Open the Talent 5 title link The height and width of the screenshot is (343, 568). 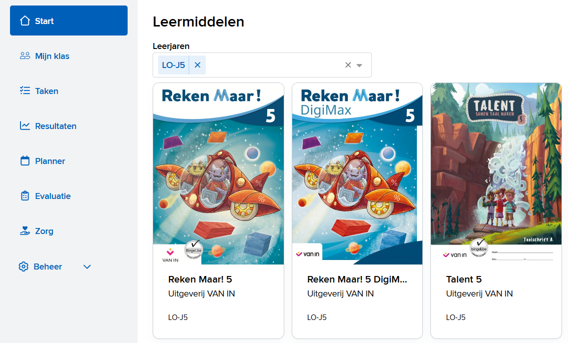pos(464,279)
